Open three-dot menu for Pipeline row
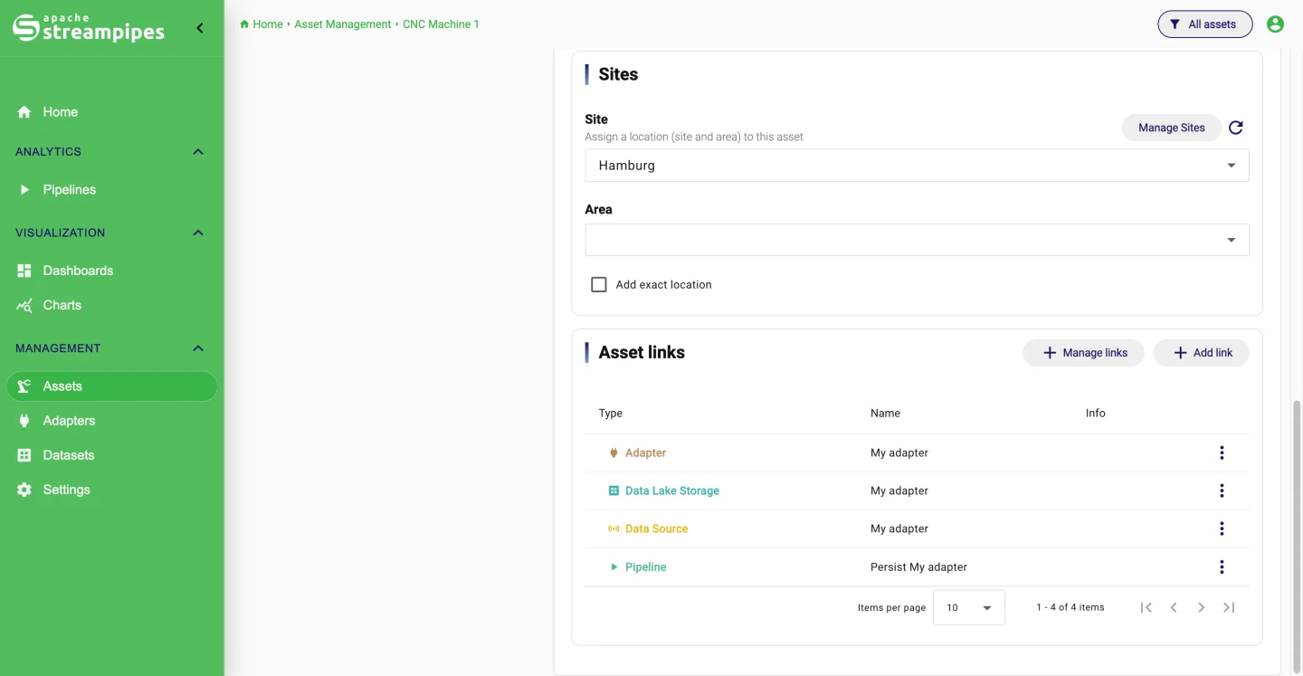The image size is (1303, 676). [1222, 567]
